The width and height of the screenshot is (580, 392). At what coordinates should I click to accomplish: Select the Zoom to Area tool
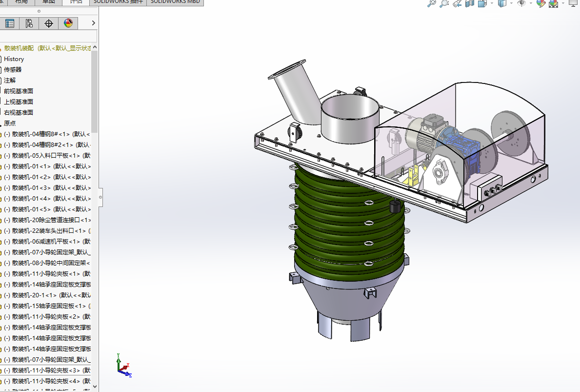coord(444,4)
